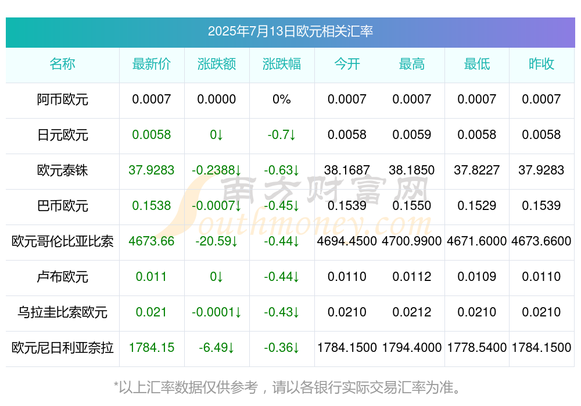Click the low price 0.0109
This screenshot has height=406, width=581.
click(477, 276)
